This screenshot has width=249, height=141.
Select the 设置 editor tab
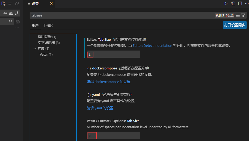39,3
